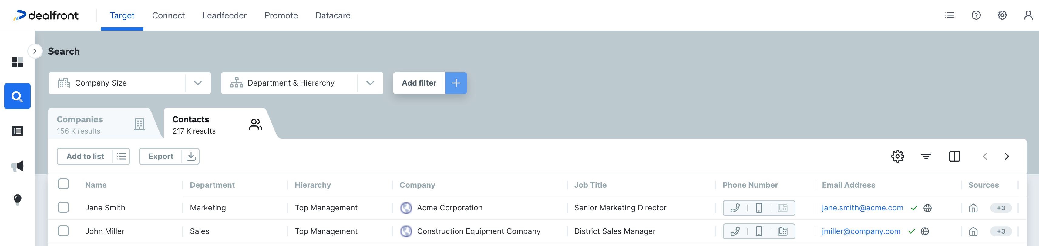
Task: Select the Search magnifier in sidebar
Action: click(x=17, y=96)
